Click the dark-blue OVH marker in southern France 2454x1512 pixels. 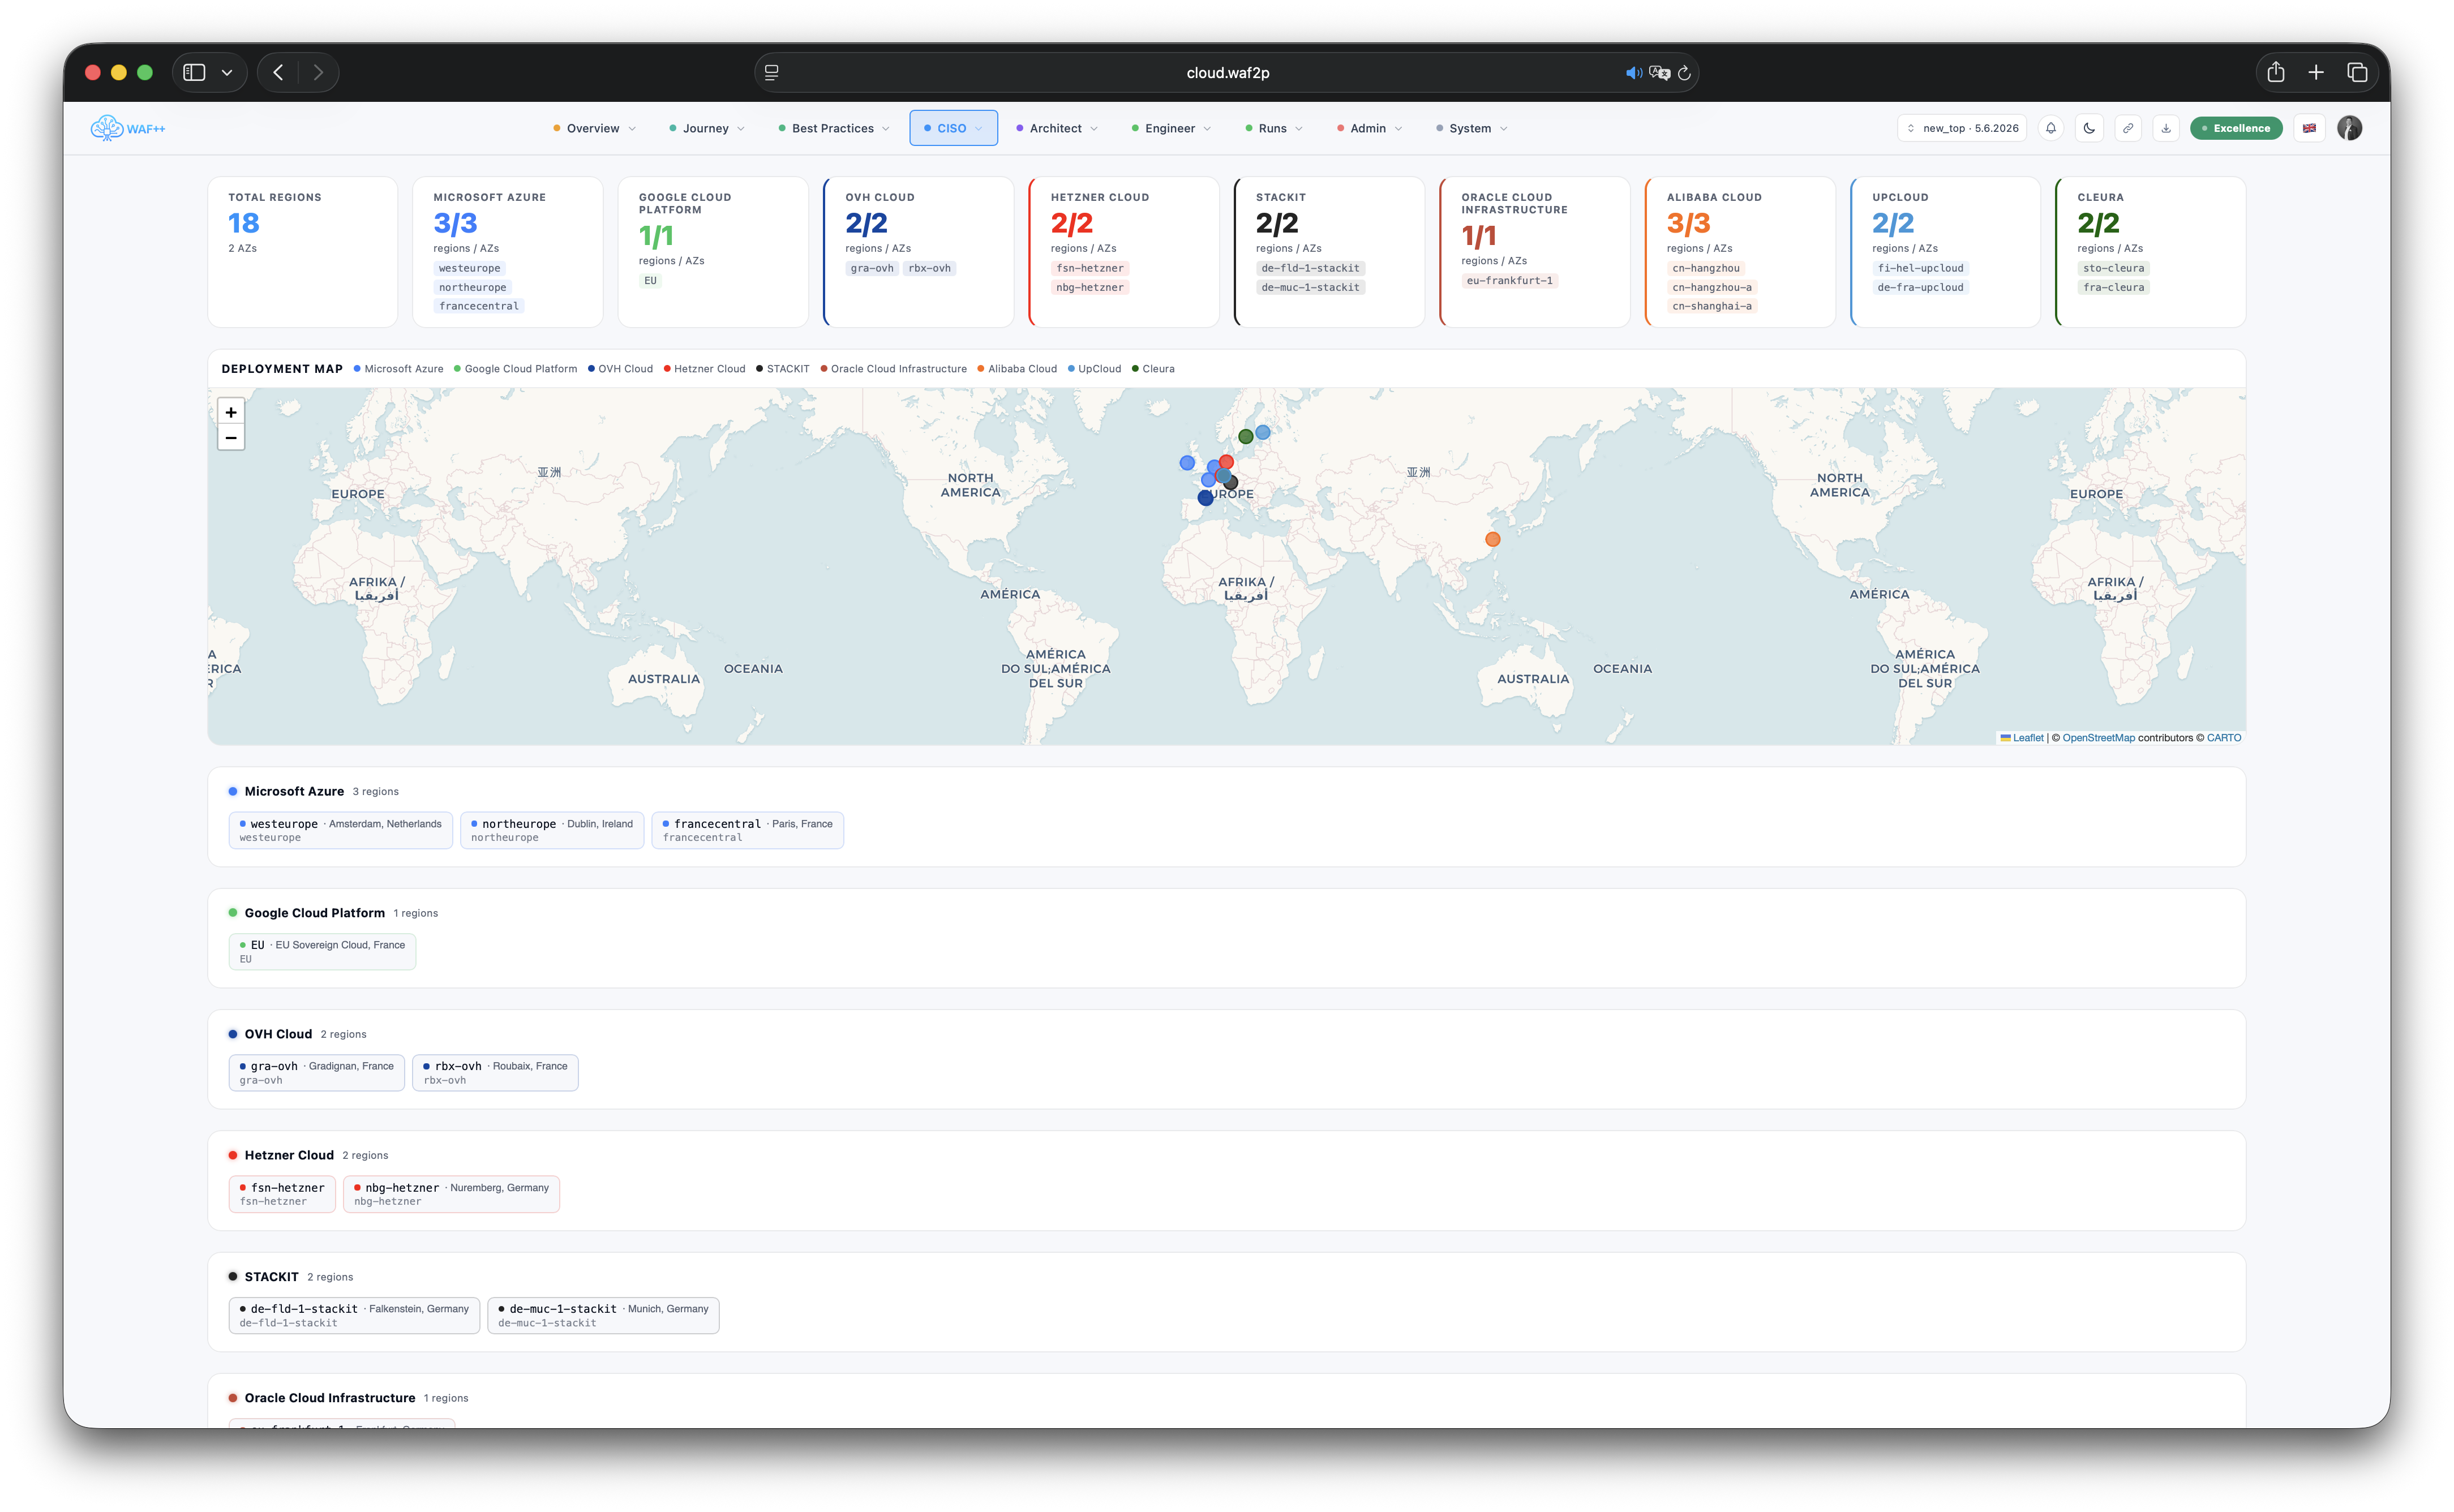click(x=1205, y=498)
